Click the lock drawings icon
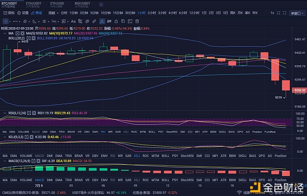 click(116, 21)
